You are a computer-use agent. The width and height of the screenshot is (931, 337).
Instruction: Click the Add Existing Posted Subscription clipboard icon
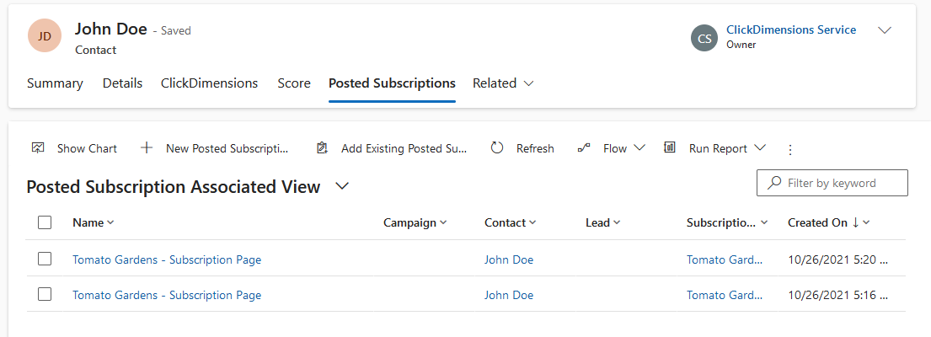click(322, 147)
